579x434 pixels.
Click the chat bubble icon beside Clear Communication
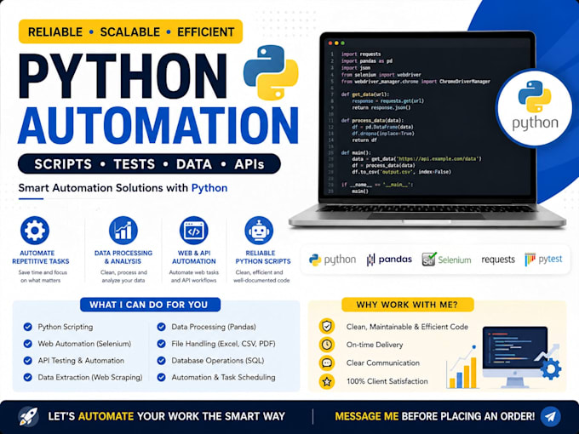(x=327, y=363)
